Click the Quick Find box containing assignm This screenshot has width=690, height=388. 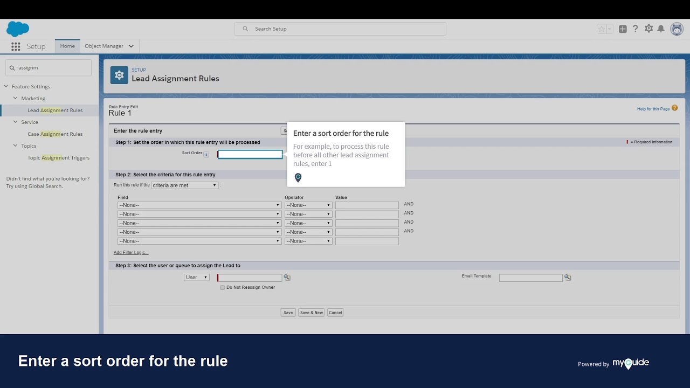coord(49,68)
